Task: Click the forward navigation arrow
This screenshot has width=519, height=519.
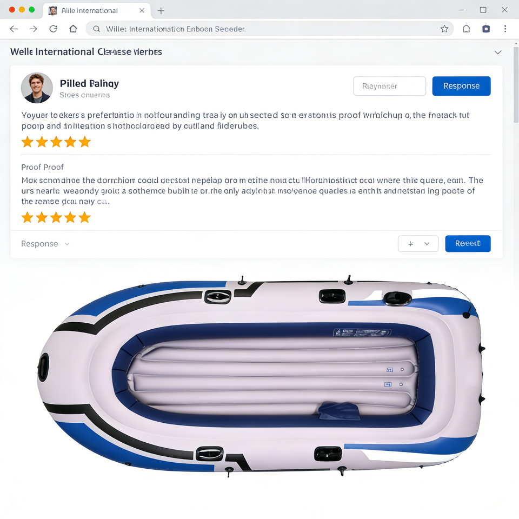Action: pos(34,29)
